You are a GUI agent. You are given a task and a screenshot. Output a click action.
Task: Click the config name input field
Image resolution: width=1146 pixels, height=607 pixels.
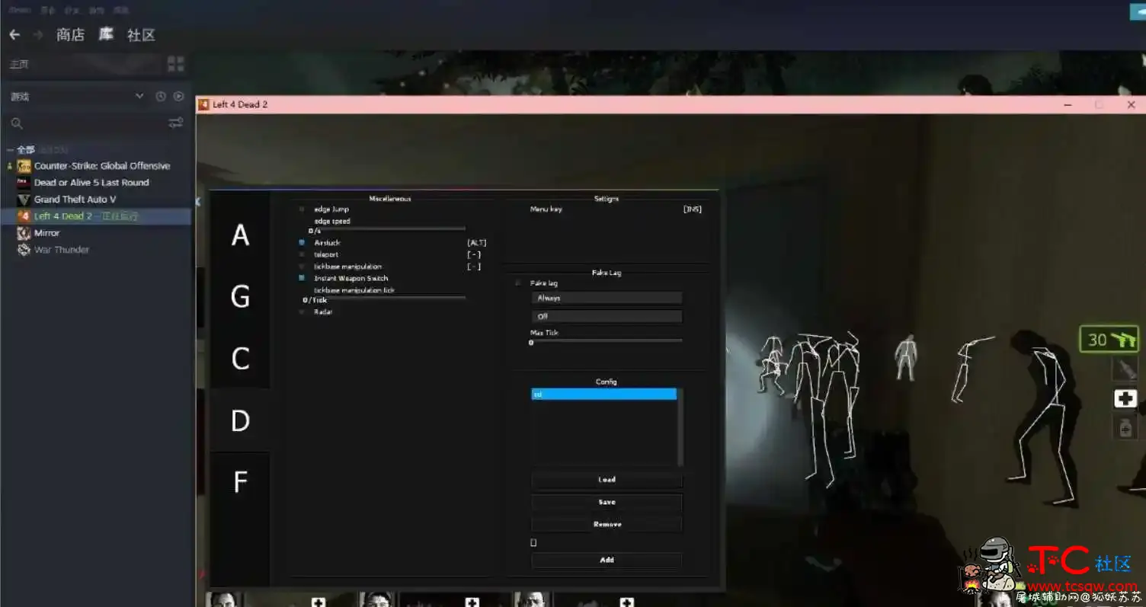[x=533, y=543]
